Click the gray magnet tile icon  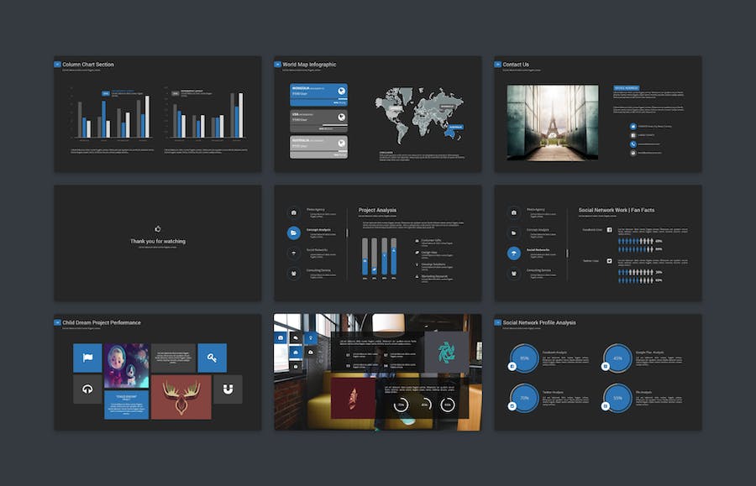coord(228,389)
